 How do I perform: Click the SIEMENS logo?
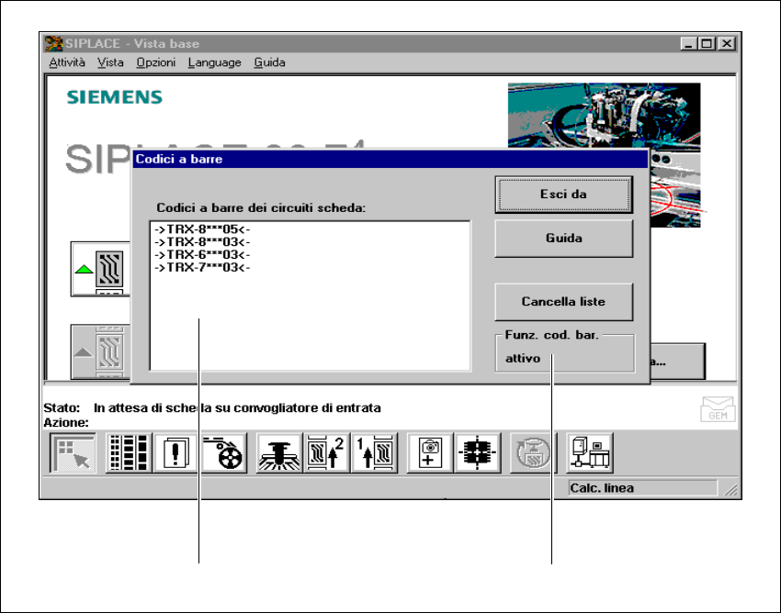(x=115, y=97)
